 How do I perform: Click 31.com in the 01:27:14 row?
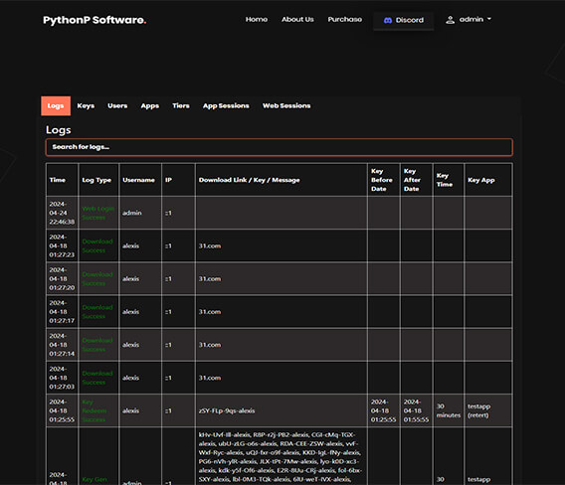tap(210, 345)
